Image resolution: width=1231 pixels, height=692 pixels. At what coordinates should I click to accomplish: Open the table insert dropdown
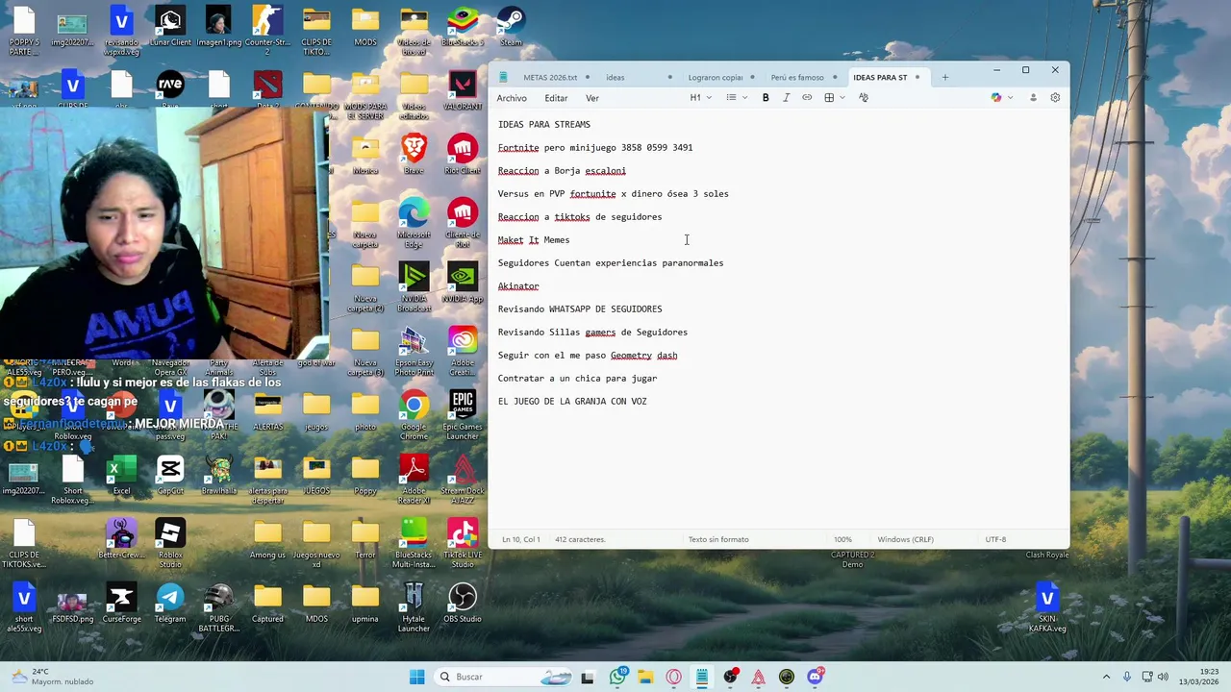[x=834, y=98]
